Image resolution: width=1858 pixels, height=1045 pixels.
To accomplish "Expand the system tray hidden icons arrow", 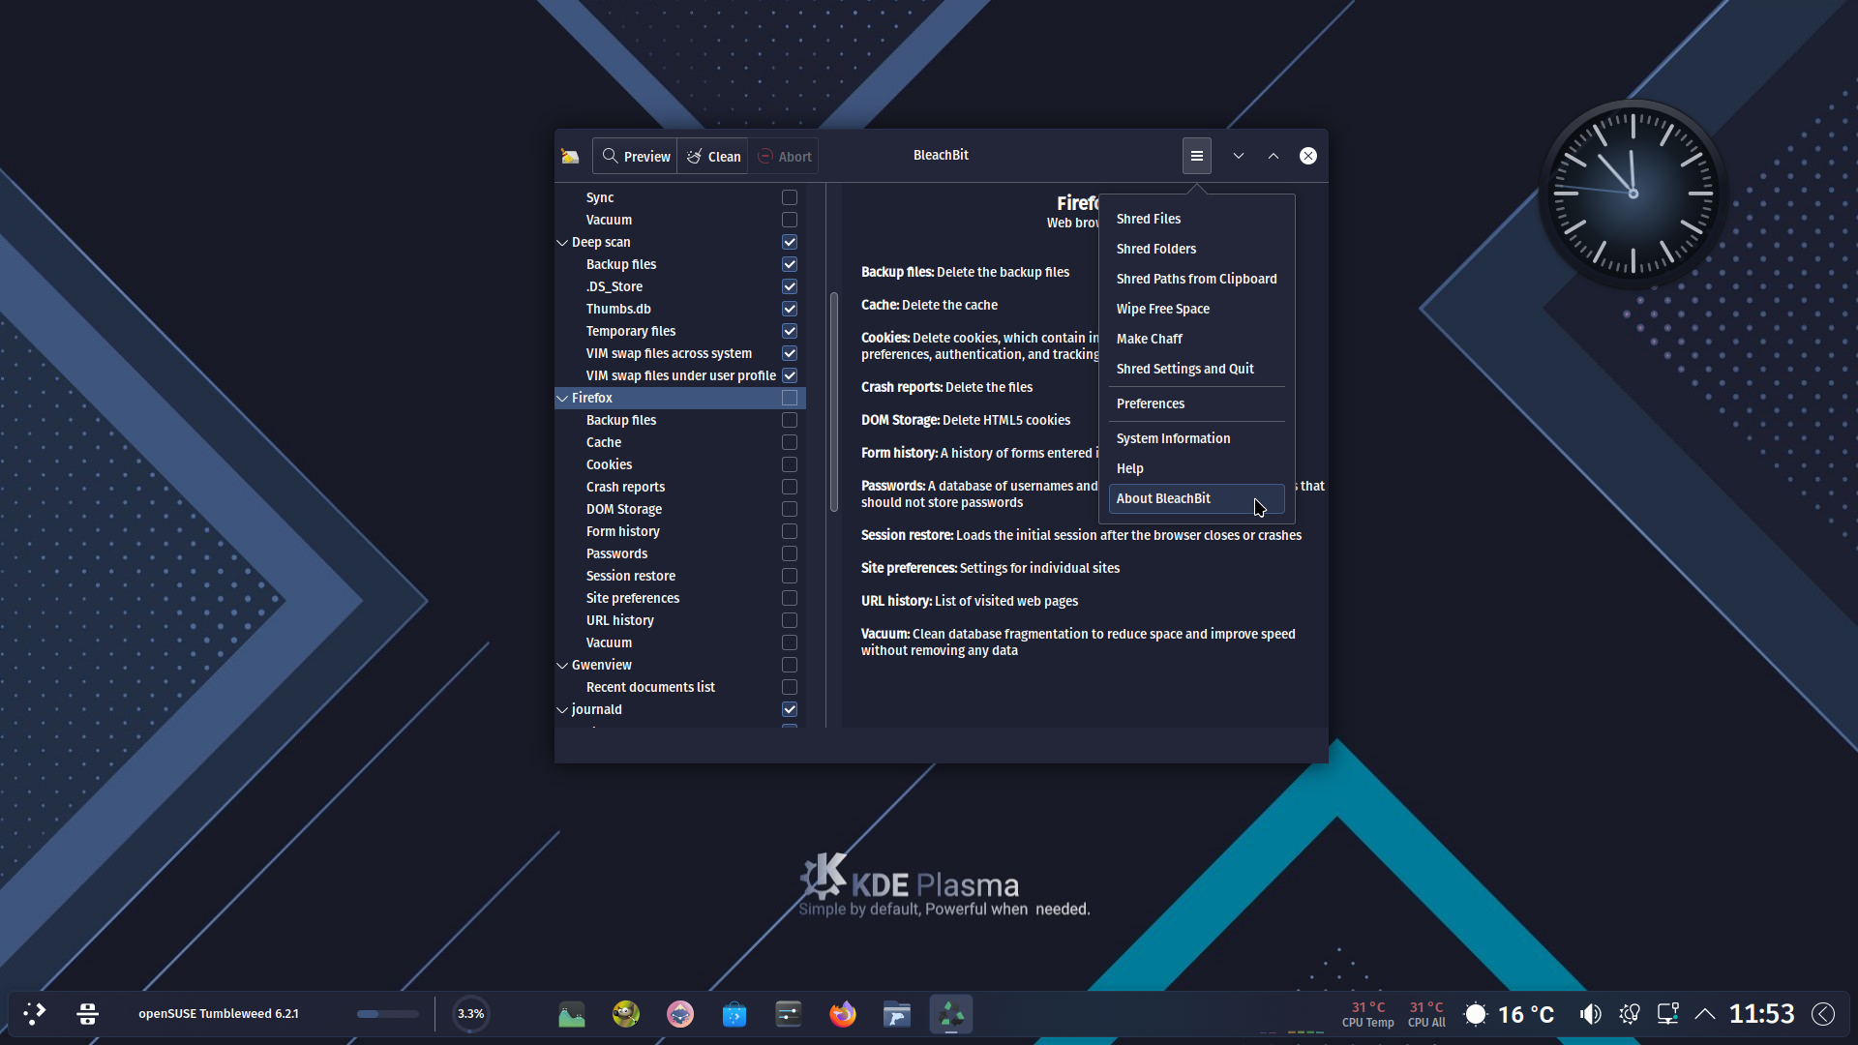I will tap(1705, 1014).
